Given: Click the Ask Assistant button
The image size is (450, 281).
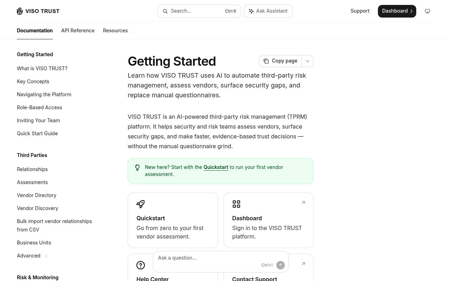Looking at the screenshot, I should click(268, 11).
